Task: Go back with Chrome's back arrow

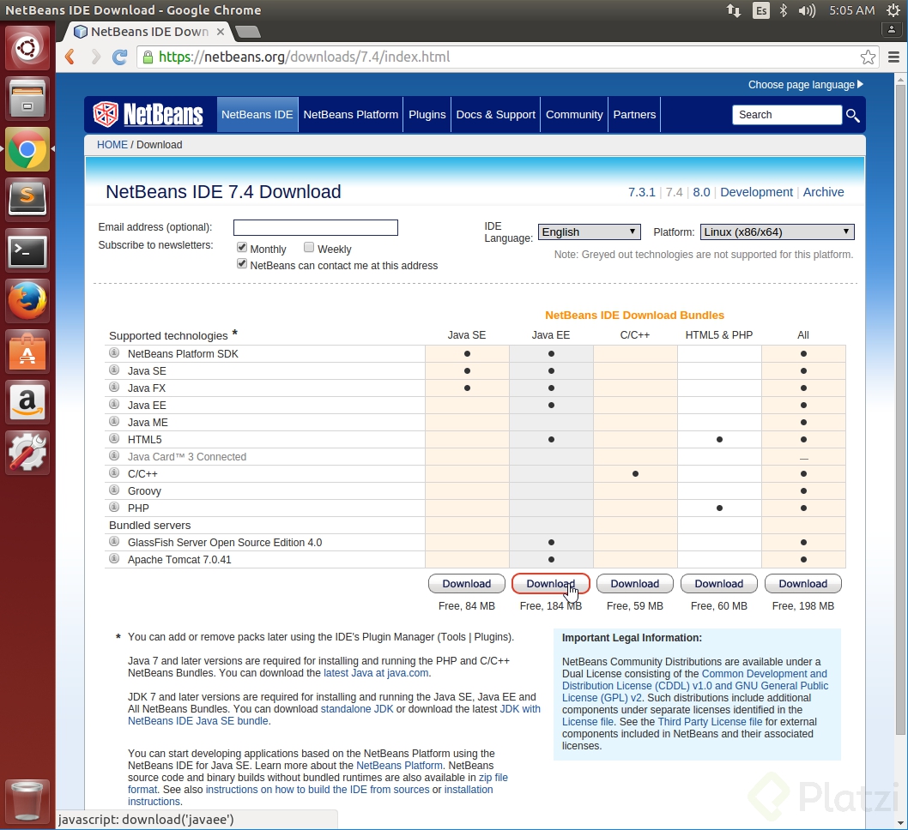Action: (x=70, y=57)
